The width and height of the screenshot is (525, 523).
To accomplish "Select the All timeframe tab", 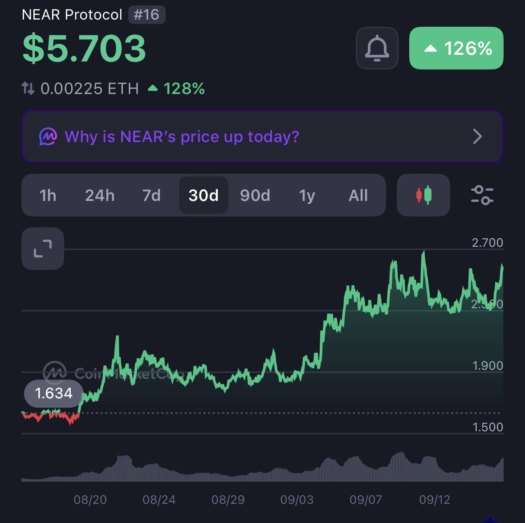I will (358, 195).
